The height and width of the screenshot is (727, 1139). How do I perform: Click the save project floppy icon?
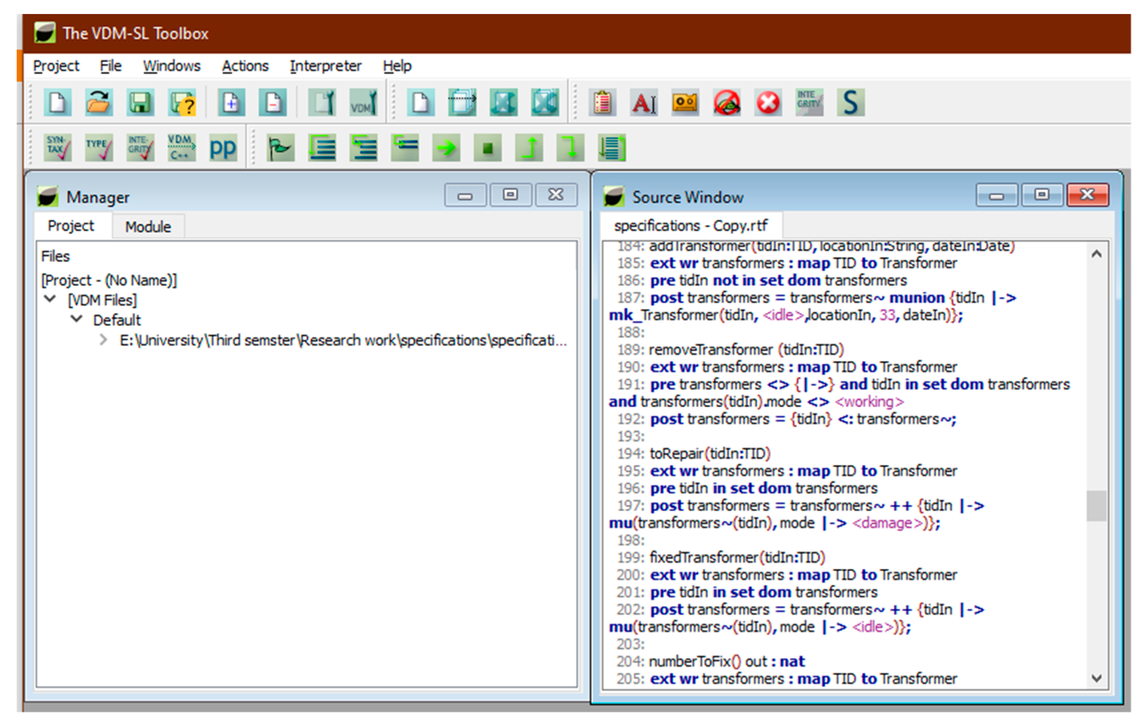click(x=140, y=102)
